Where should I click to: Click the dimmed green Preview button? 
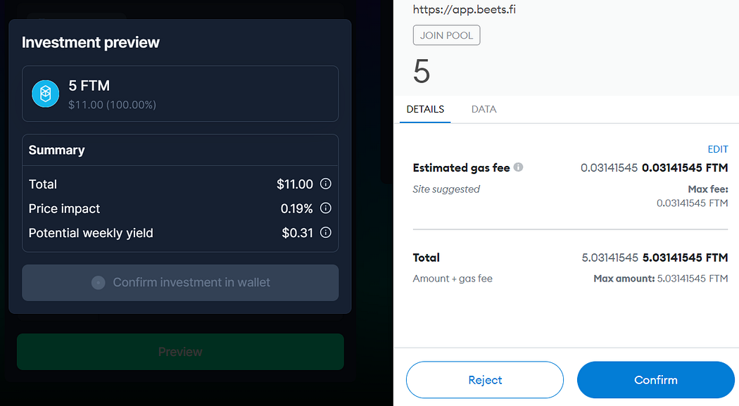(x=180, y=351)
